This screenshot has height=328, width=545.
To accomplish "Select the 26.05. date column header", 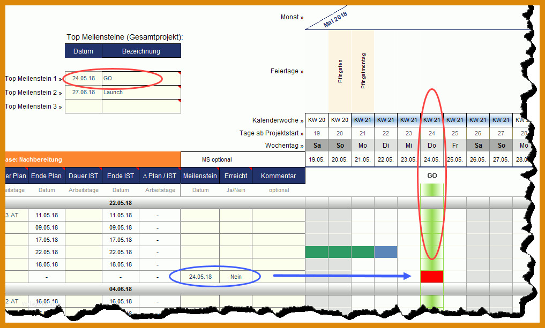I will coord(477,159).
